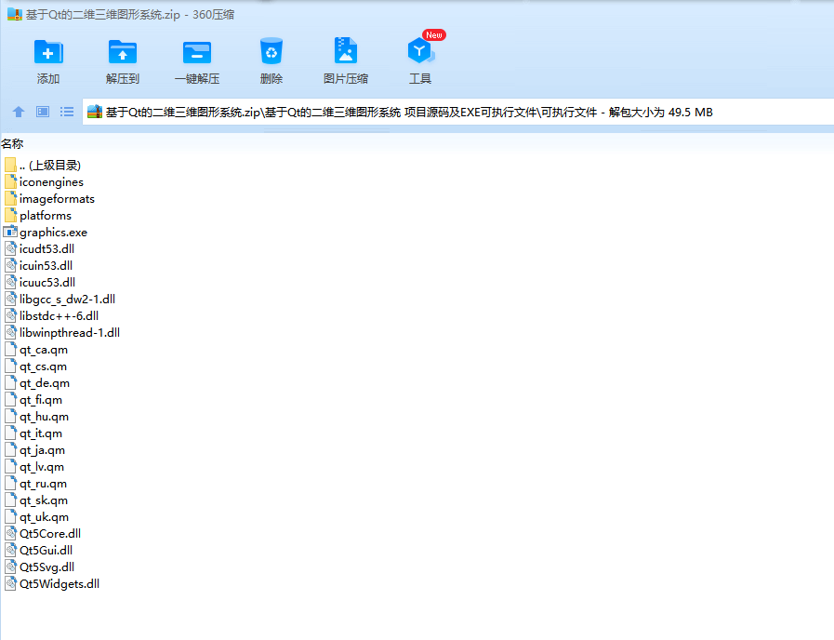
Task: Click the address path input field
Action: [x=457, y=112]
